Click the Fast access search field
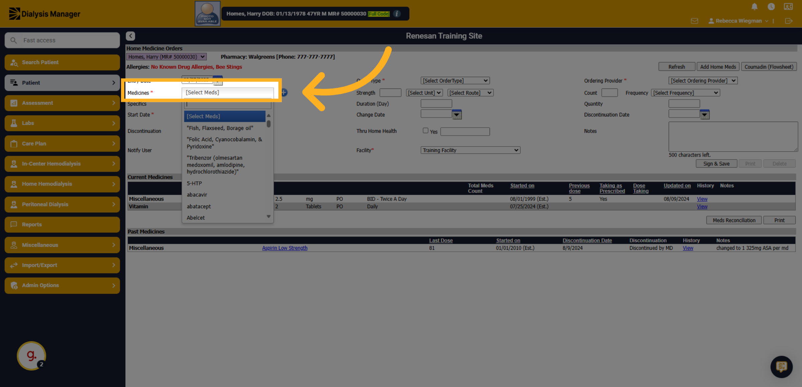The width and height of the screenshot is (802, 387). click(62, 40)
